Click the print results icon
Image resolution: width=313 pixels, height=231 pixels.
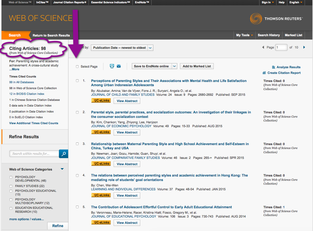[x=112, y=66]
